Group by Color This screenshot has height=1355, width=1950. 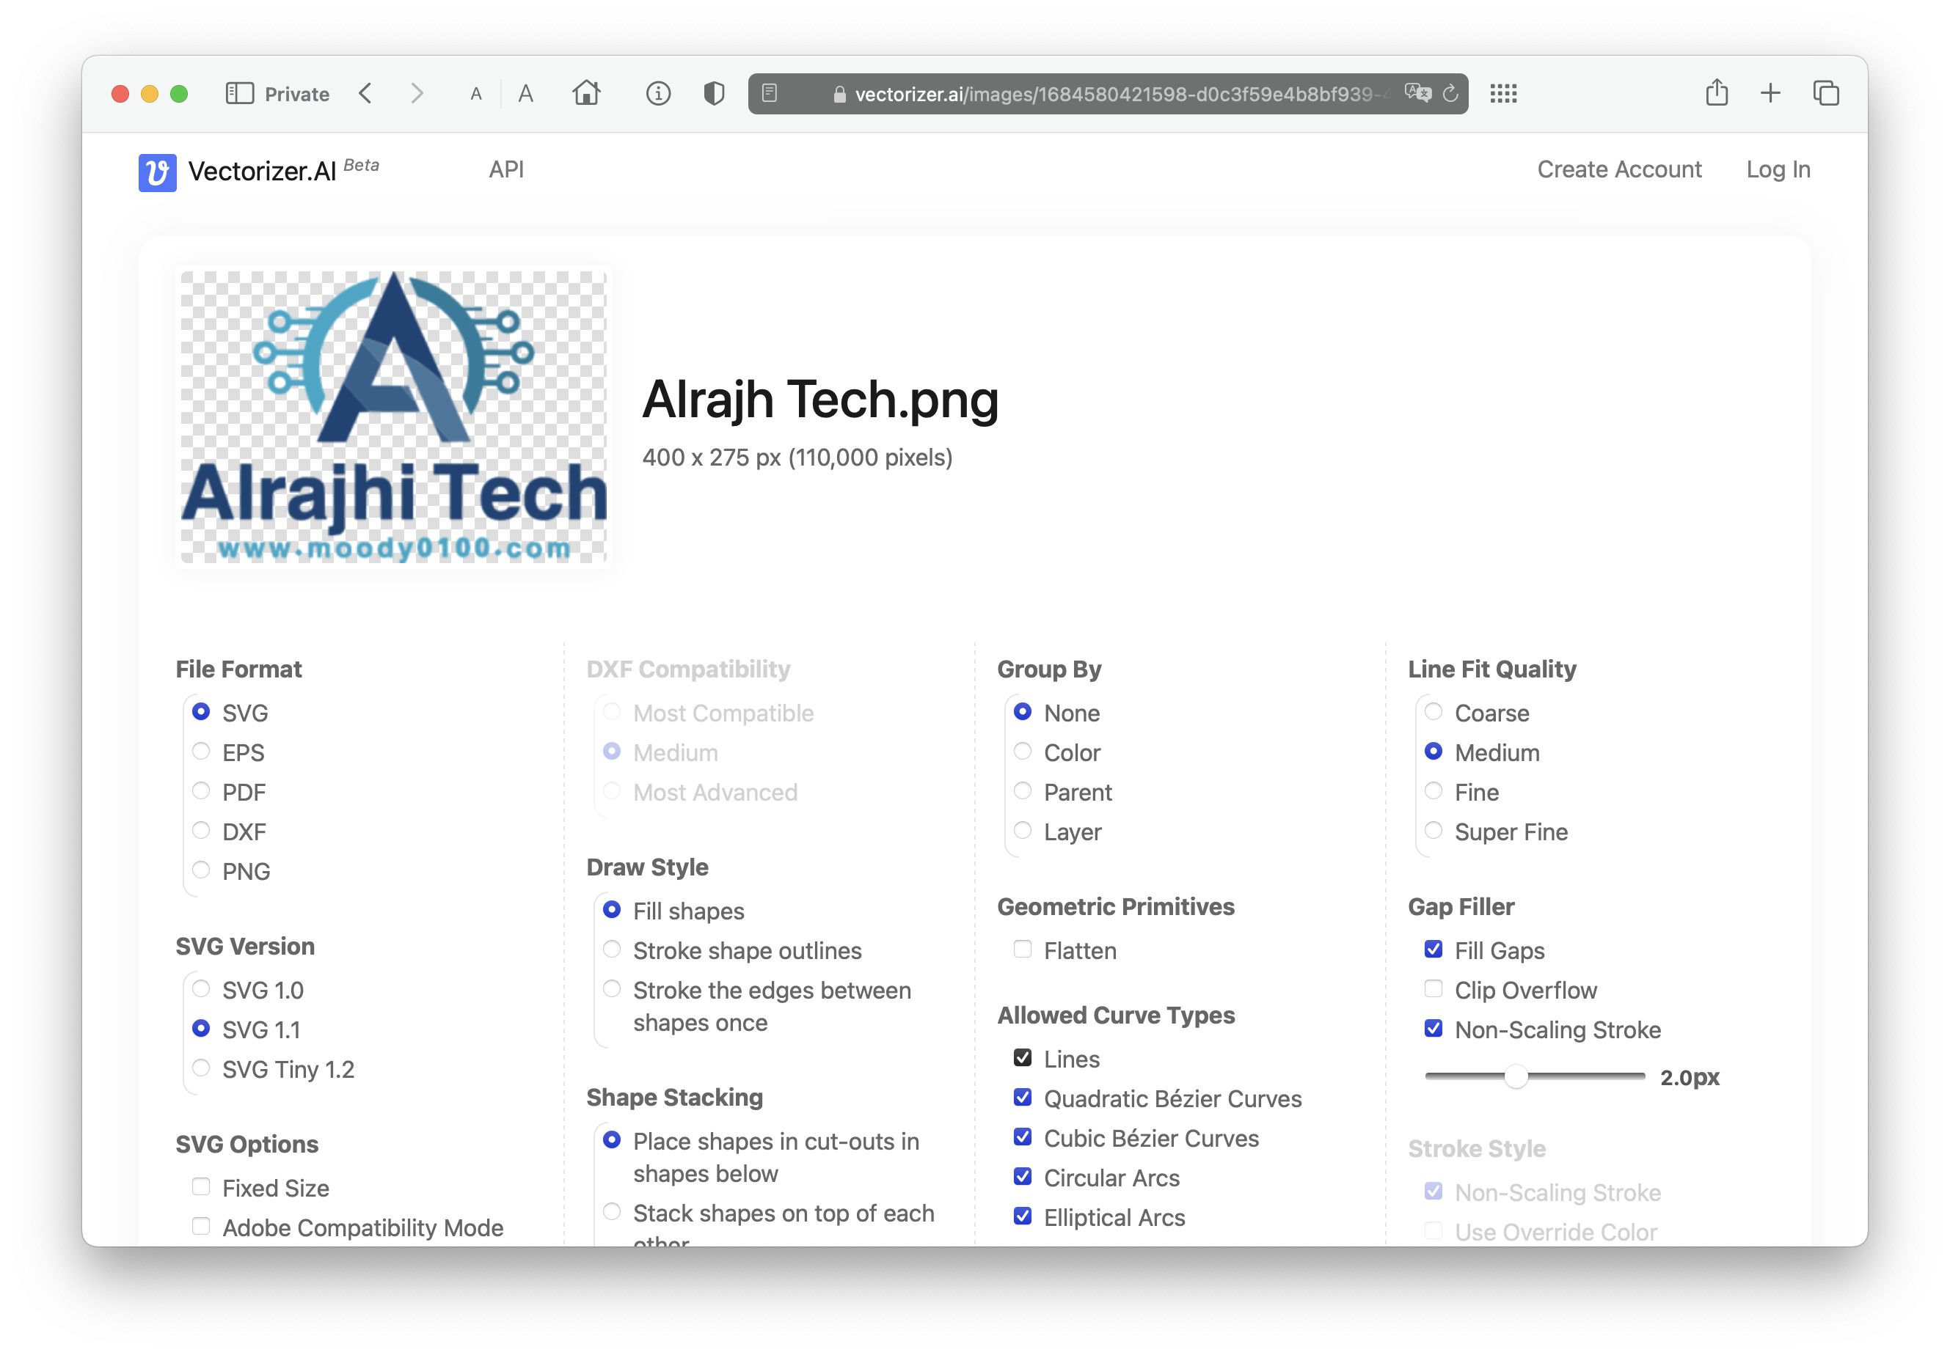1023,752
